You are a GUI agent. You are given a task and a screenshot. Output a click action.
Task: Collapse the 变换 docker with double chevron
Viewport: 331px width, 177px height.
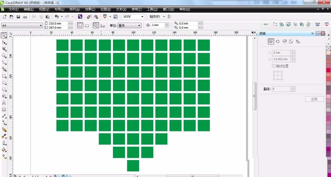pos(312,33)
